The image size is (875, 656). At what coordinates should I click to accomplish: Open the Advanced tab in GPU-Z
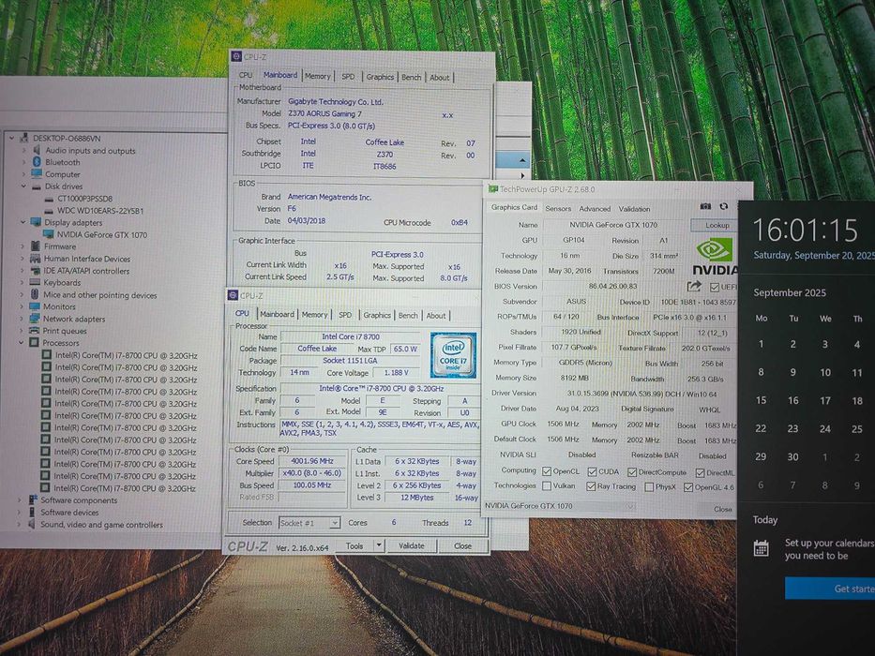(x=595, y=209)
